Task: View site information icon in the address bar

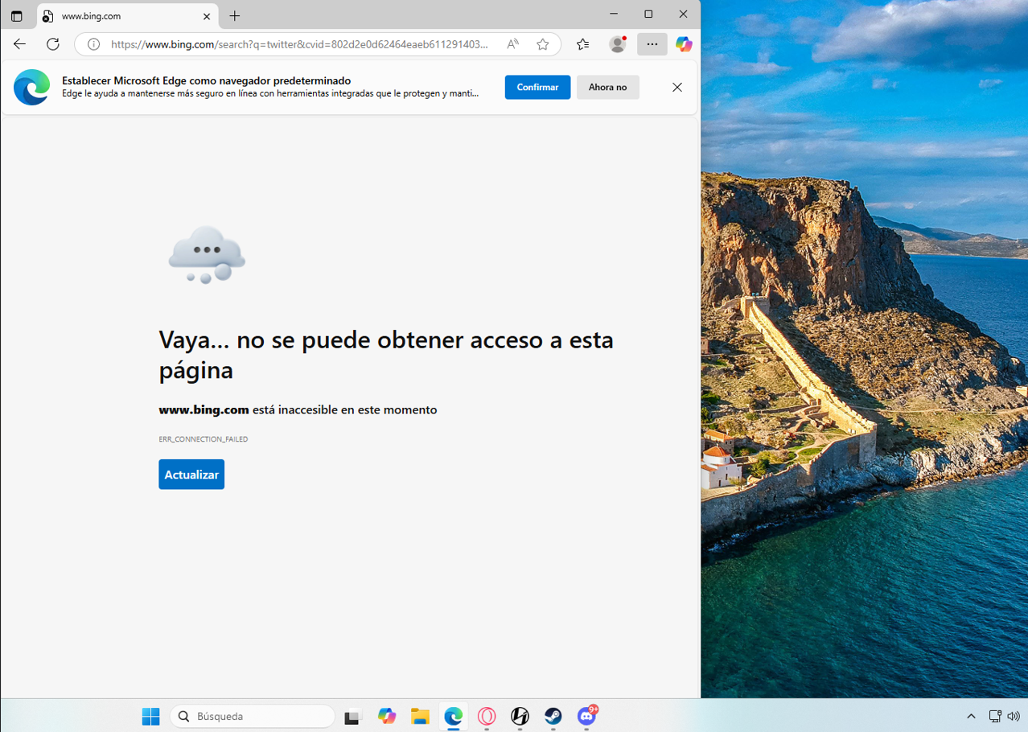Action: (93, 44)
